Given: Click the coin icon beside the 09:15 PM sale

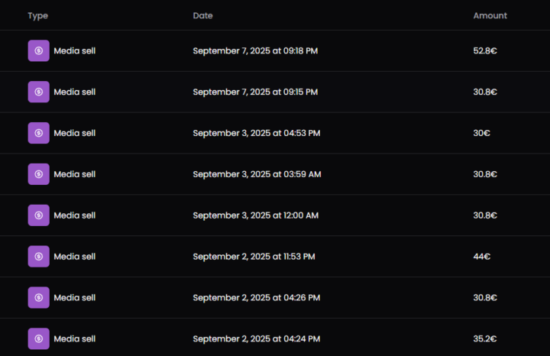Looking at the screenshot, I should (39, 92).
